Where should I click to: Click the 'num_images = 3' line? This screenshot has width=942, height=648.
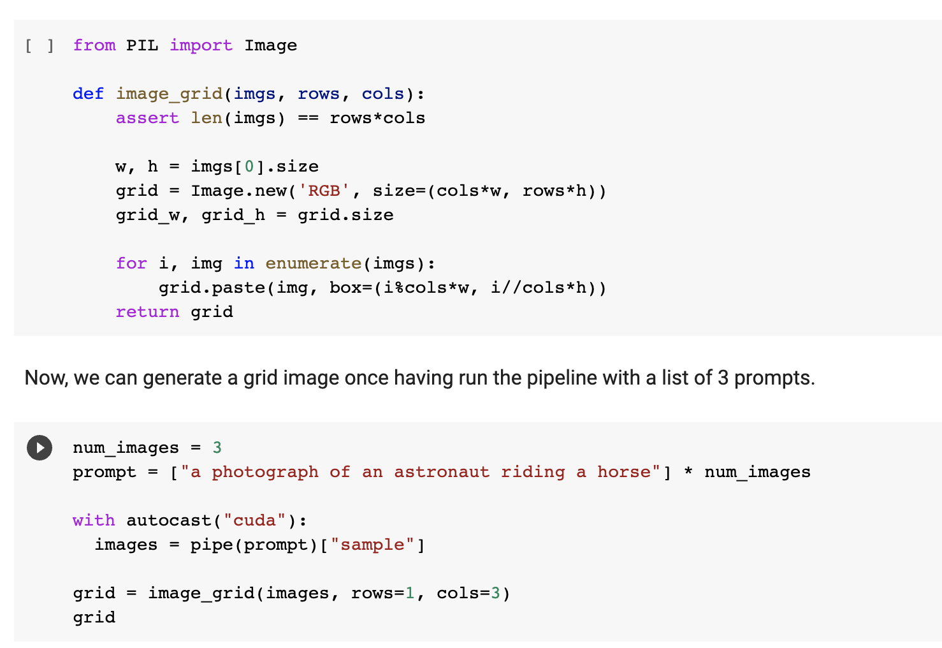(147, 448)
